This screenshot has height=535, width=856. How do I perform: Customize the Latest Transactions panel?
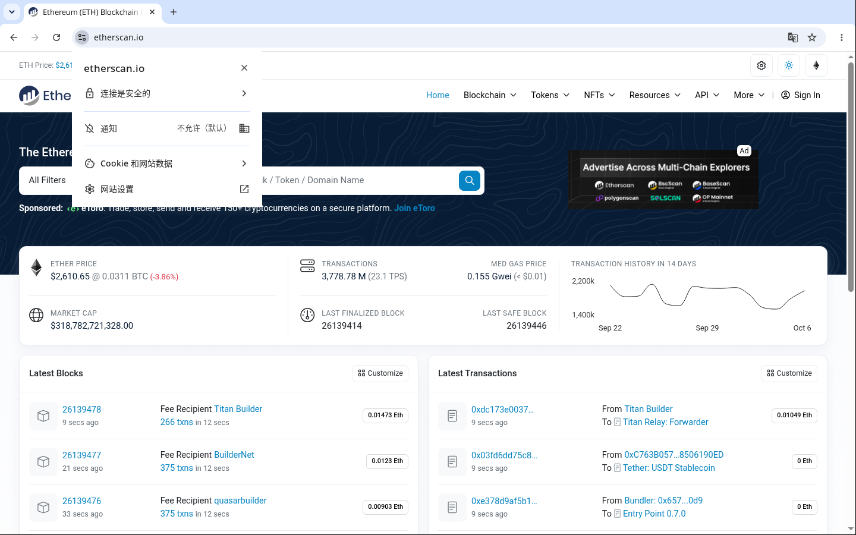[789, 373]
